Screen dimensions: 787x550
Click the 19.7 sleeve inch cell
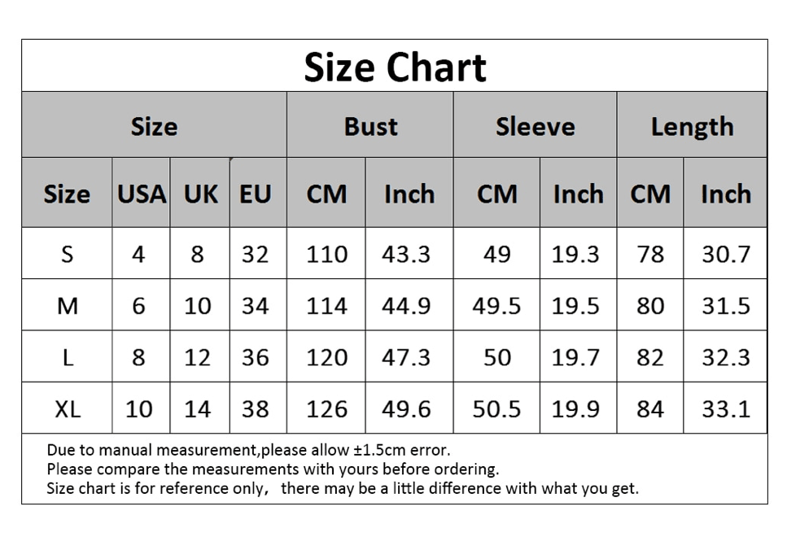point(578,357)
